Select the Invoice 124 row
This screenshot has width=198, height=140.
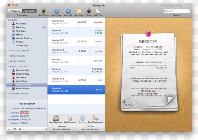tap(76, 80)
